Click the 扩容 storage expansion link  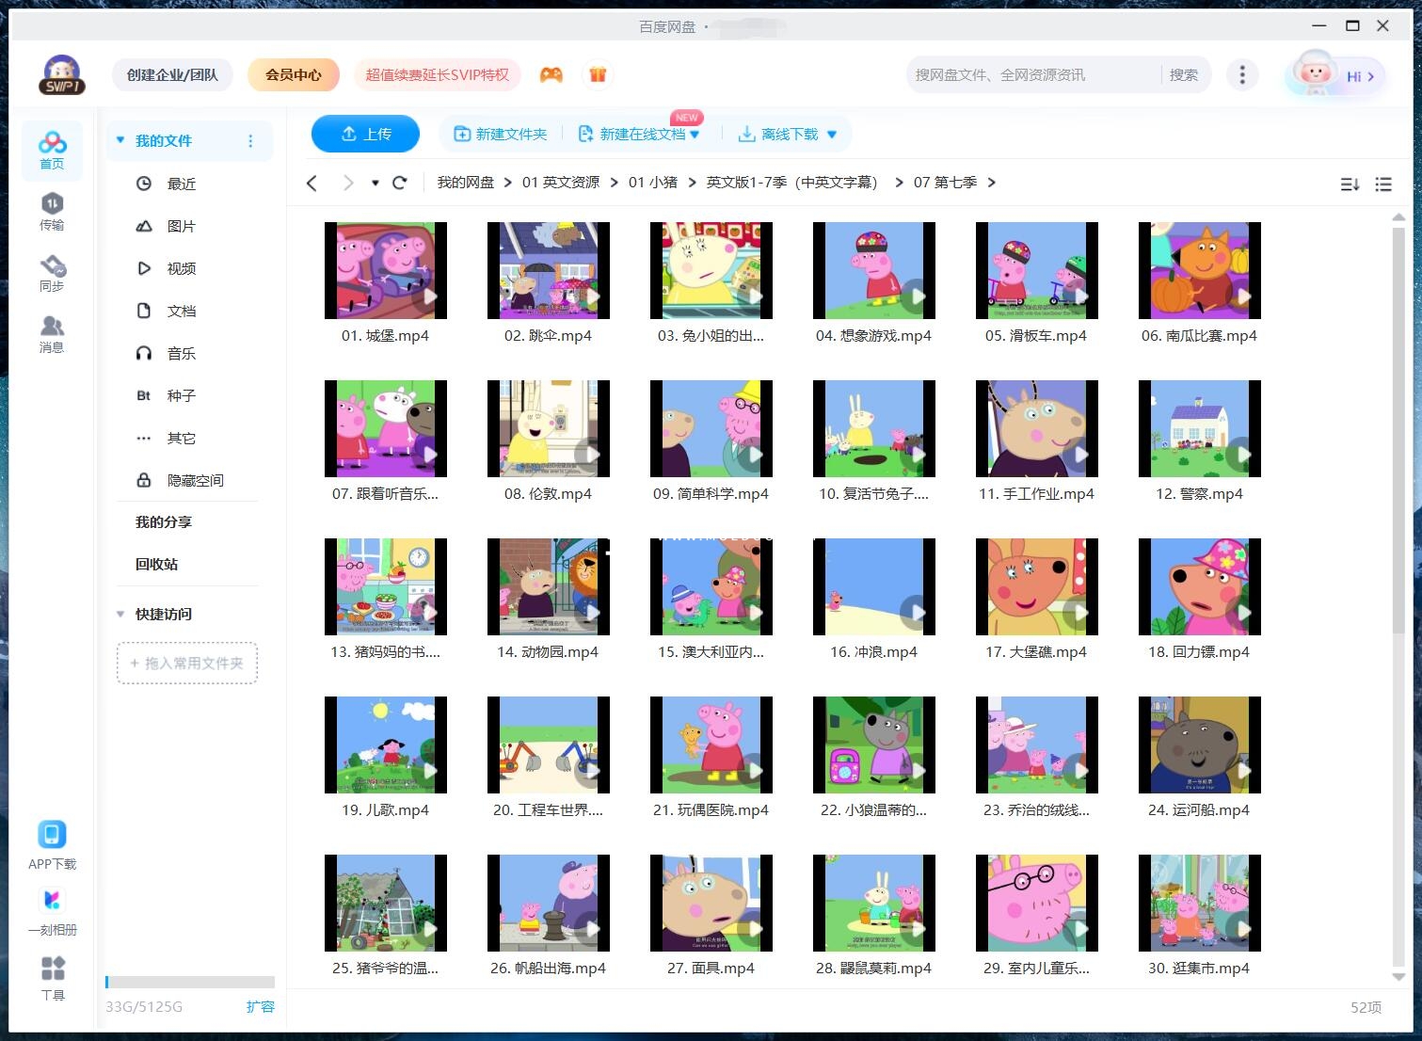pos(261,1006)
